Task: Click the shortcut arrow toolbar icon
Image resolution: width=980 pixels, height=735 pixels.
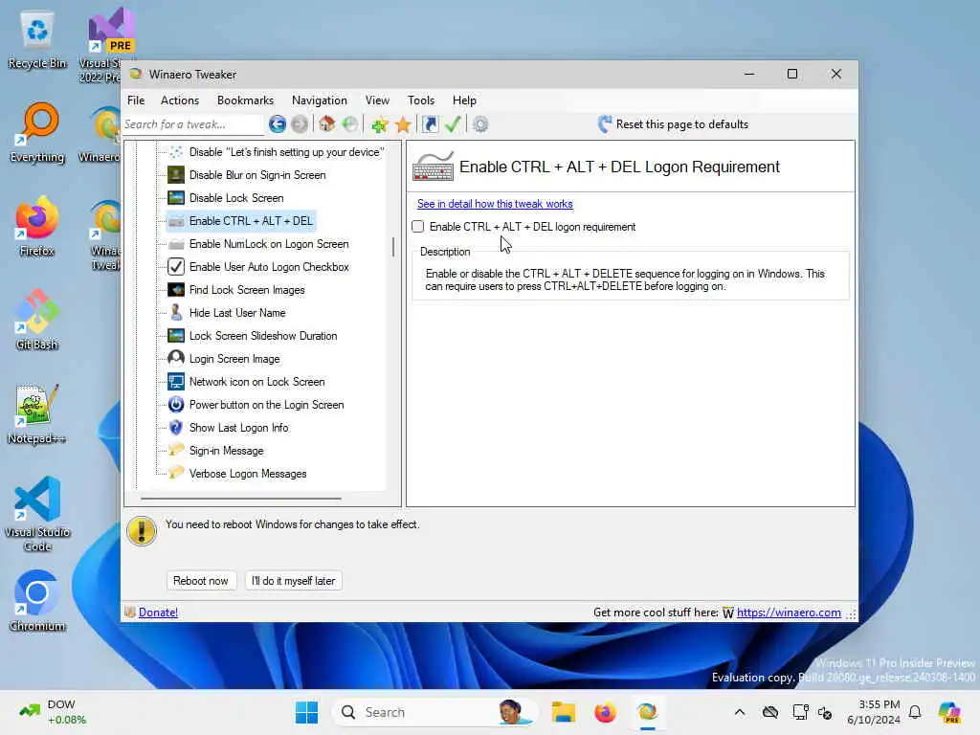Action: (x=431, y=124)
